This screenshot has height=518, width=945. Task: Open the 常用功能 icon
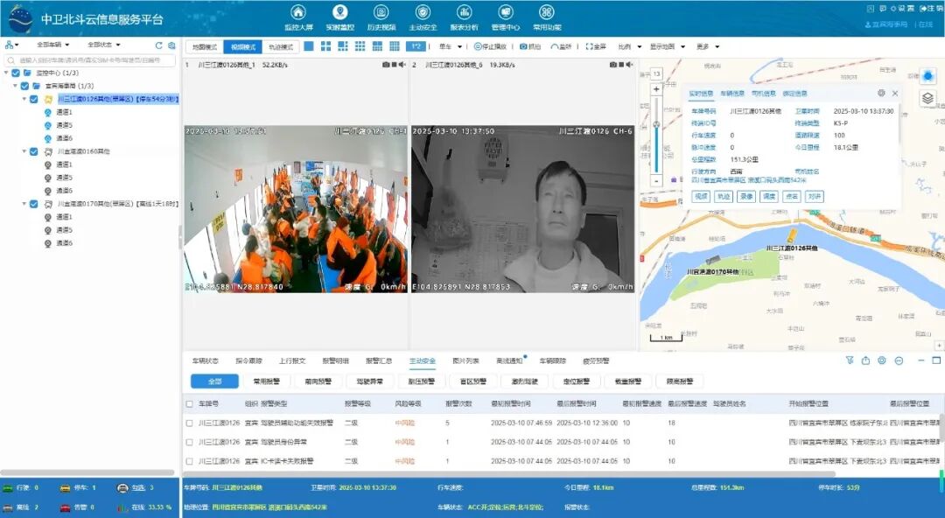point(547,12)
